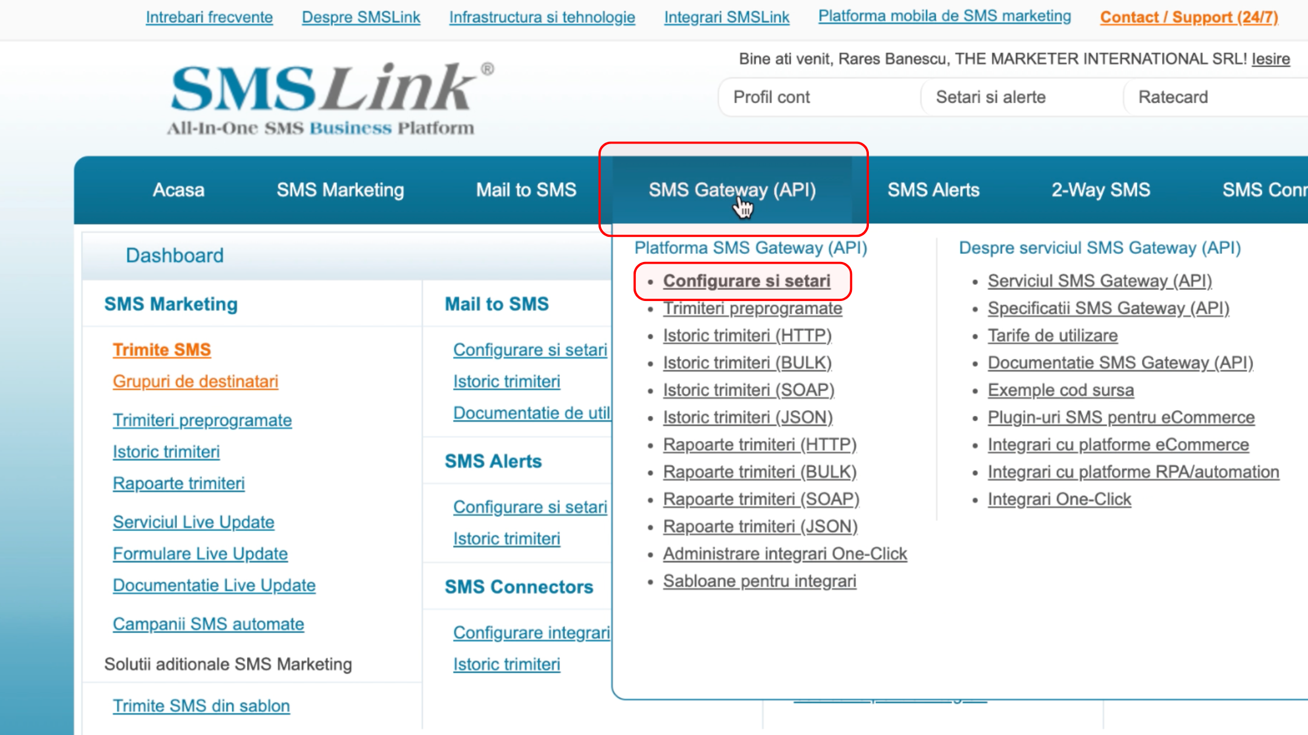Open Formulare Live Update link
This screenshot has width=1308, height=735.
[x=200, y=554]
